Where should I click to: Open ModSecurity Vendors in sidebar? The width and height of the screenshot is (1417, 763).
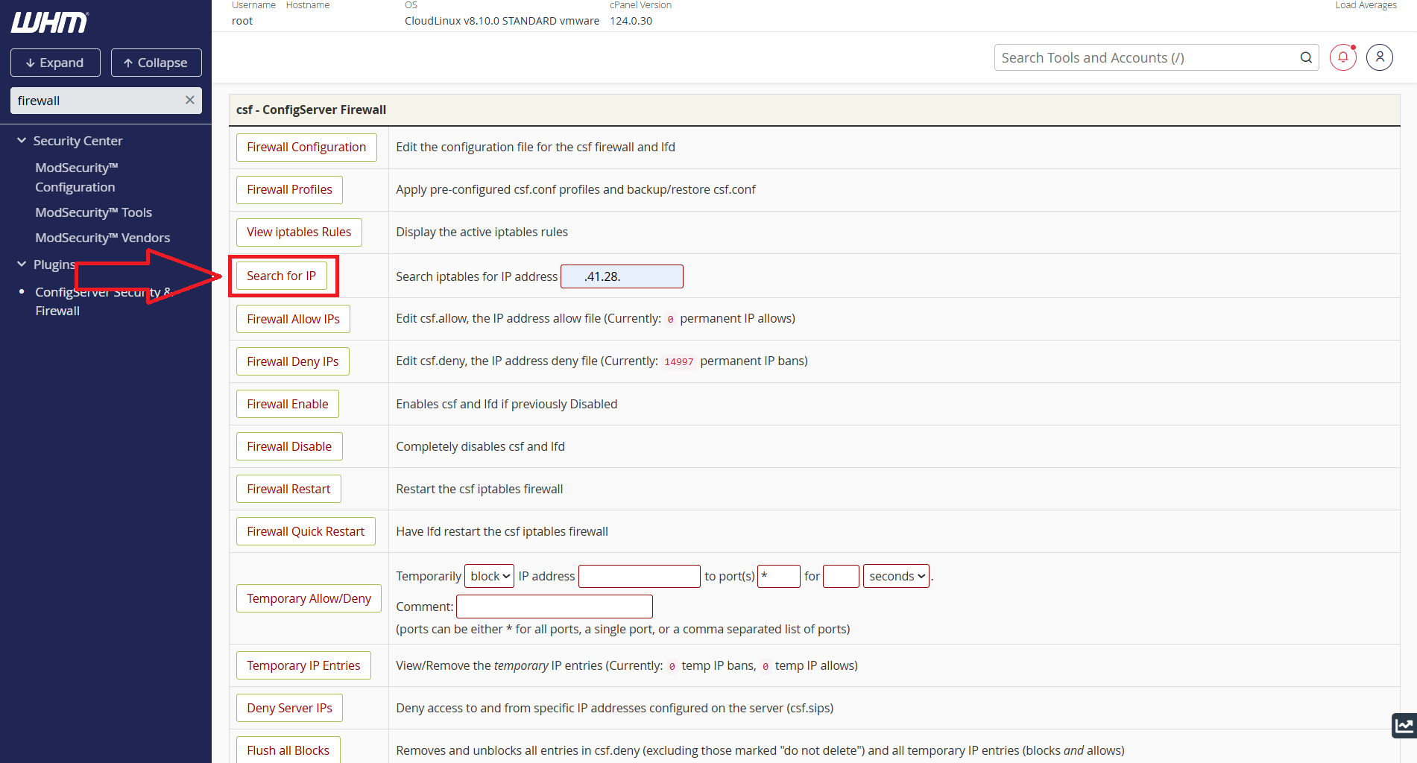[102, 238]
